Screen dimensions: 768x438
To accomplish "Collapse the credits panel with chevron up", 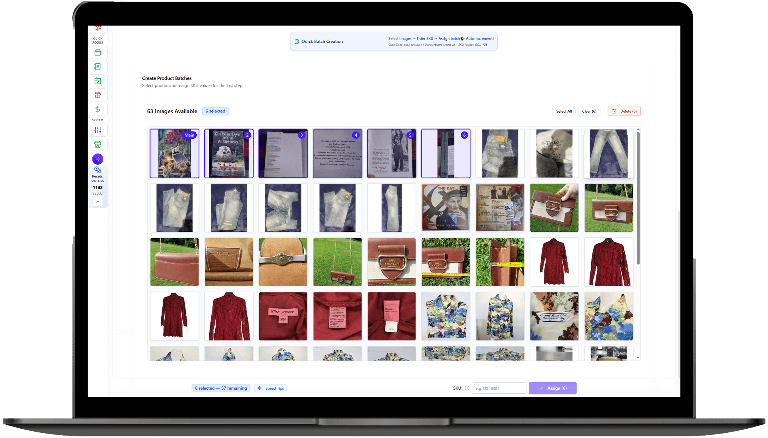I will 98,202.
